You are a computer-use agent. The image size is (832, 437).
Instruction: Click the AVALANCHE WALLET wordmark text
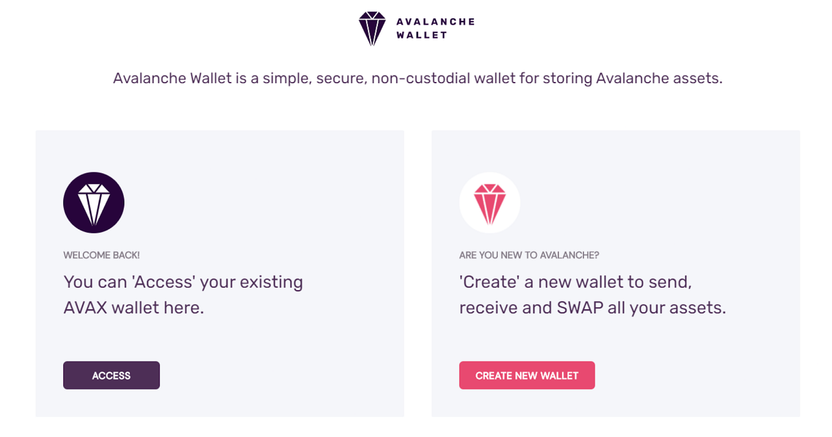point(434,27)
